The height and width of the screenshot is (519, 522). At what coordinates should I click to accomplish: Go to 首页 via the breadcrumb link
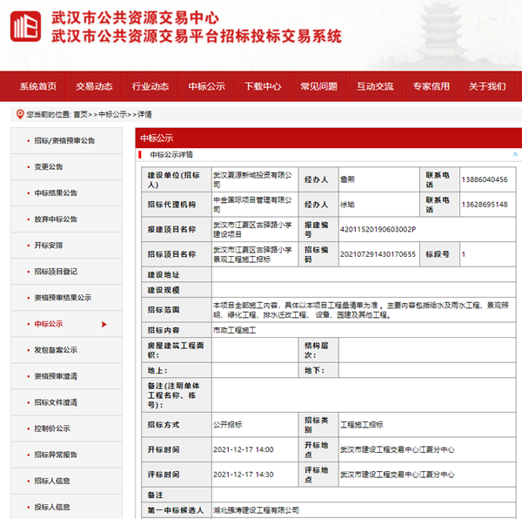pos(81,115)
